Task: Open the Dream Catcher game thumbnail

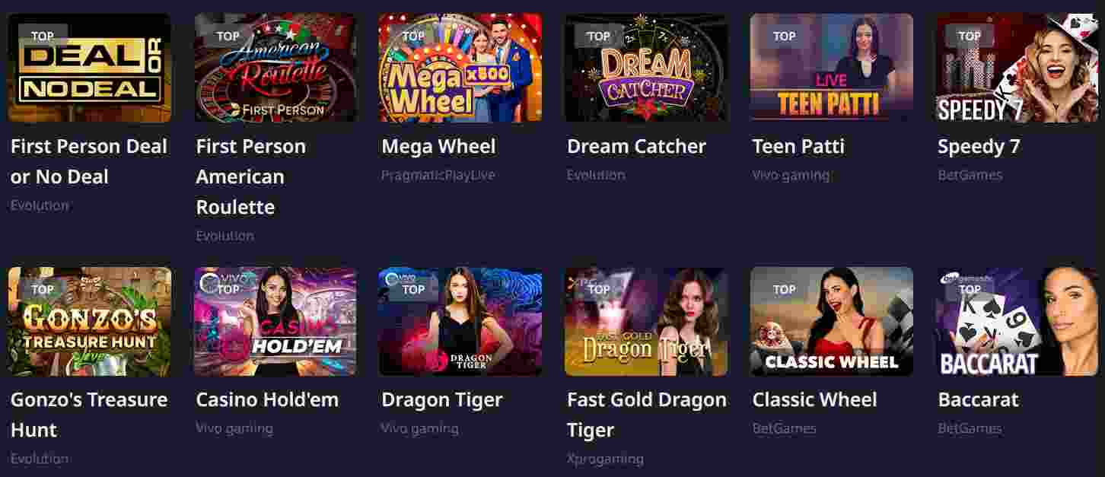Action: coord(646,68)
